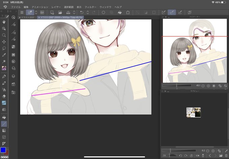The image size is (229, 159).
Task: Select the Ruler tool
Action: (x=4, y=144)
